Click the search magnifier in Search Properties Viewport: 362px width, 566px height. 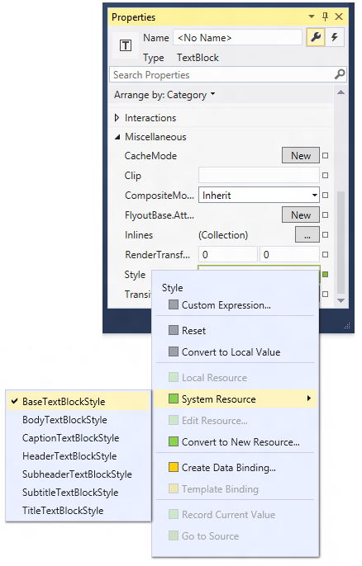(x=339, y=74)
